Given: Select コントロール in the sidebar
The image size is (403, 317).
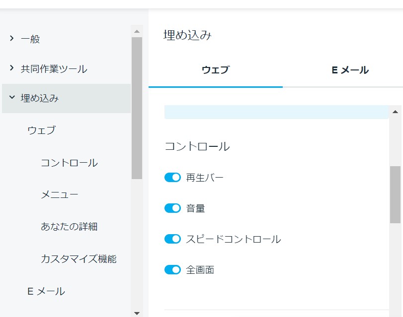Looking at the screenshot, I should click(70, 163).
